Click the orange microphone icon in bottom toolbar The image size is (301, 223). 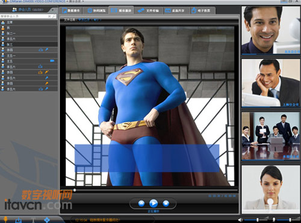6,219
